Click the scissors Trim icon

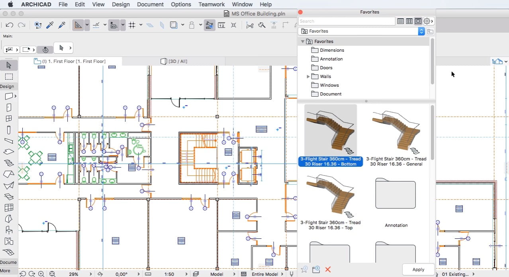[x=250, y=25]
